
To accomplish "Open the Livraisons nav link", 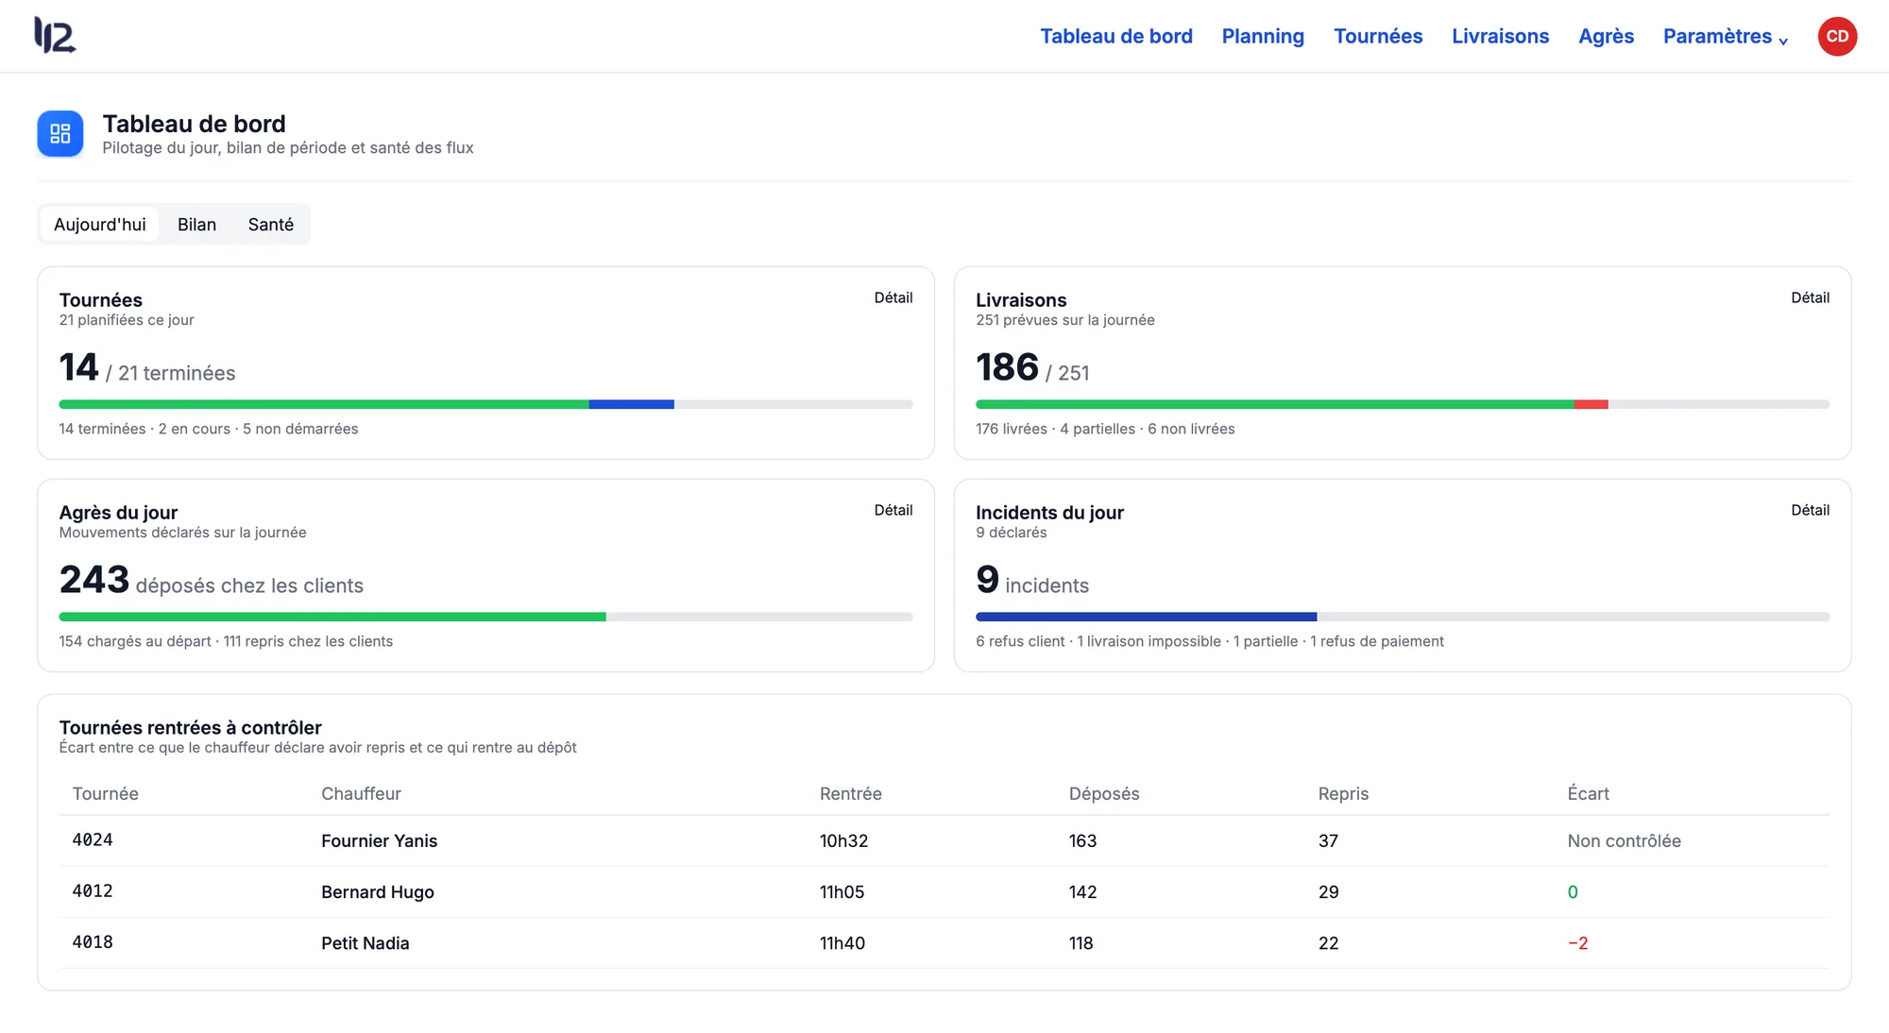I will [1500, 36].
